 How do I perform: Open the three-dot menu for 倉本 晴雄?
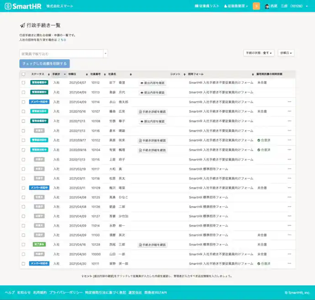pyautogui.click(x=289, y=130)
